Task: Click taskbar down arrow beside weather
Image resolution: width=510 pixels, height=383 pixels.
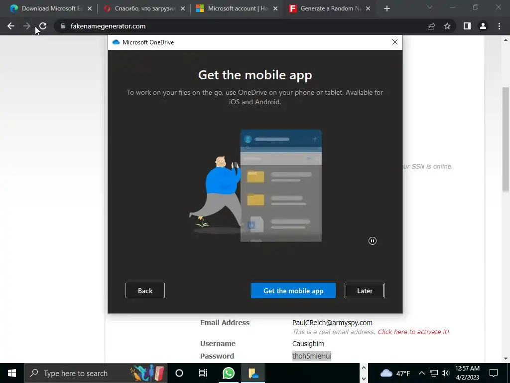Action: point(364,379)
